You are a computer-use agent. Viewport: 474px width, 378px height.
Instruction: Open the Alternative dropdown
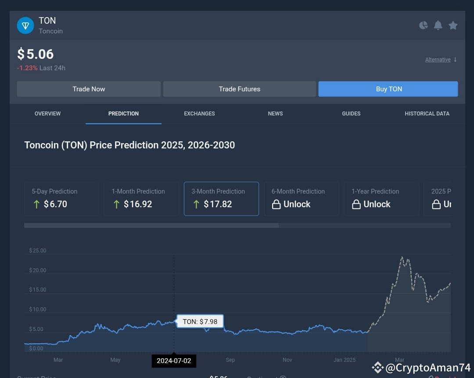[438, 59]
